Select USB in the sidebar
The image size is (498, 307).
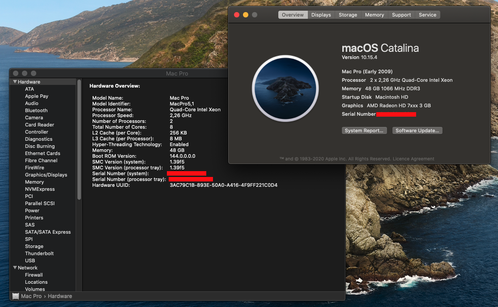[30, 261]
